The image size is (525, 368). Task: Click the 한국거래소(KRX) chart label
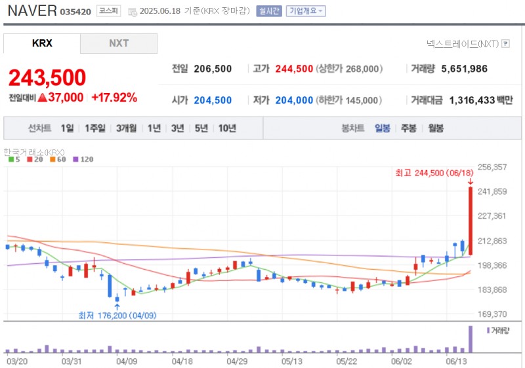click(x=34, y=153)
